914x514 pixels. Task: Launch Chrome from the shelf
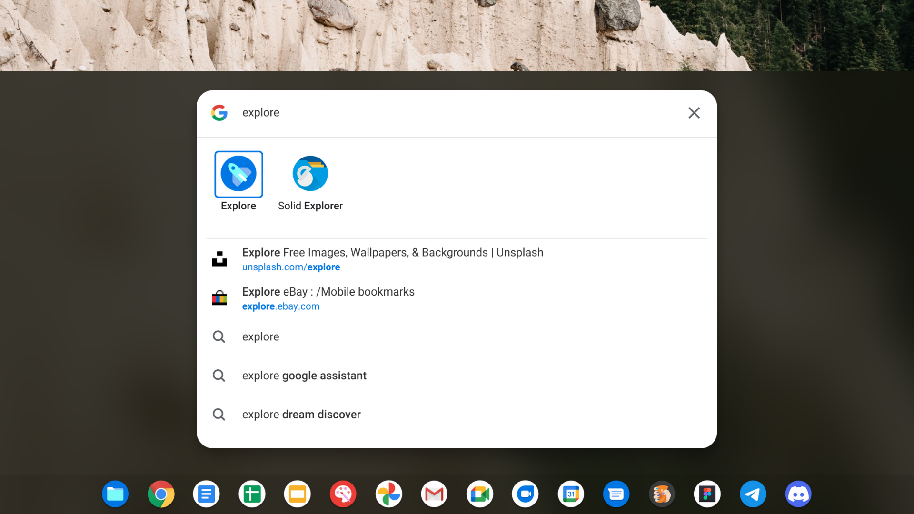click(x=161, y=494)
